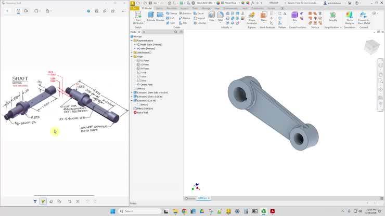The width and height of the screenshot is (385, 216).
Task: Save the file from the Inventor quick access toolbar
Action: 150,3
